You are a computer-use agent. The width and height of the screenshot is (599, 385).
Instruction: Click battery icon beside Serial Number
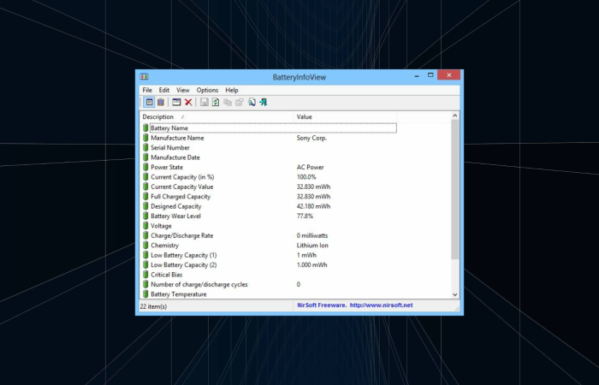click(145, 147)
